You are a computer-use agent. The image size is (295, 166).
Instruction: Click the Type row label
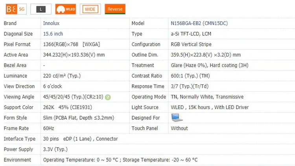pos(137,34)
